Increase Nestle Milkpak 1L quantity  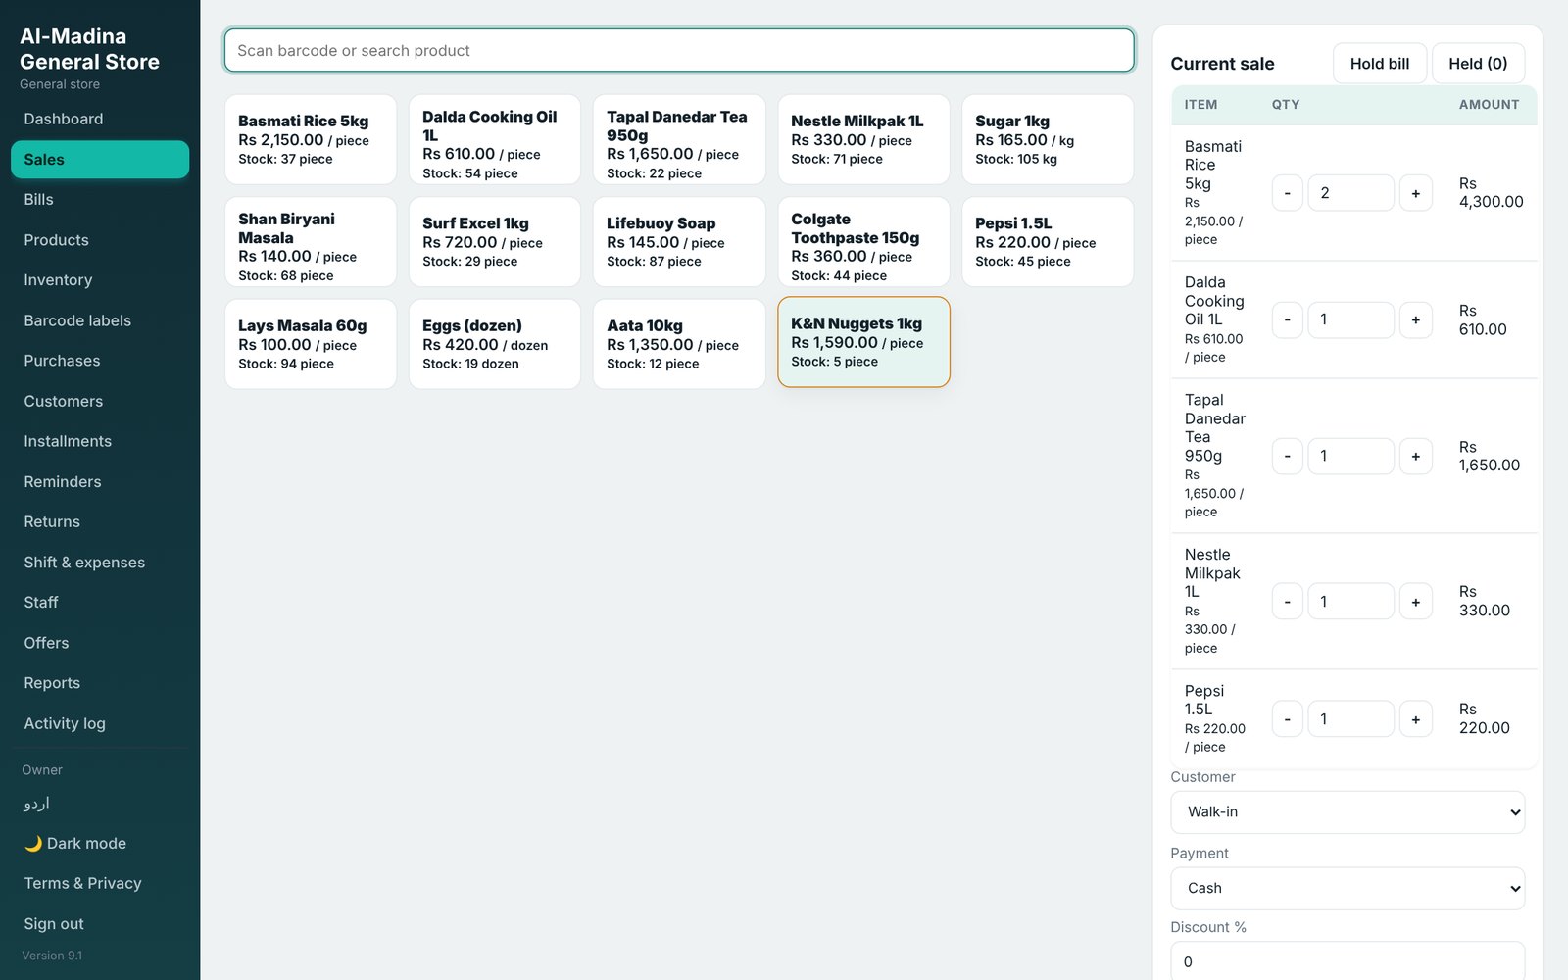click(1415, 602)
